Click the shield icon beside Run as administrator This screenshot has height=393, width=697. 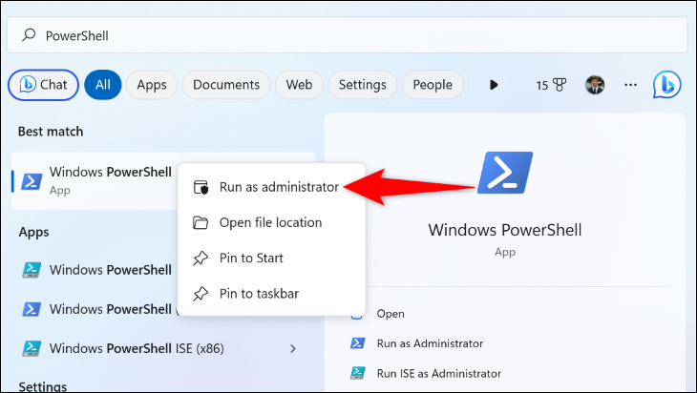pos(201,187)
